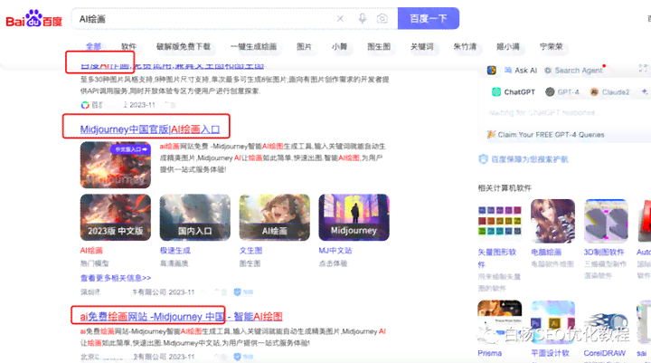Start voice search with microphone icon
The width and height of the screenshot is (651, 363).
(362, 19)
